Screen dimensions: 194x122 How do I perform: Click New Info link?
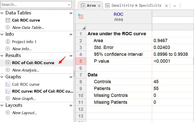[22, 49]
